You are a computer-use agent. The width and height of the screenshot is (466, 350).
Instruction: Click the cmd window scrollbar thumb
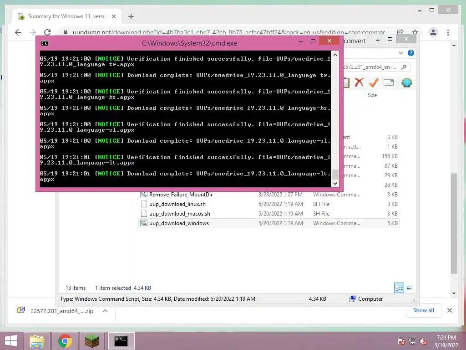pos(335,175)
